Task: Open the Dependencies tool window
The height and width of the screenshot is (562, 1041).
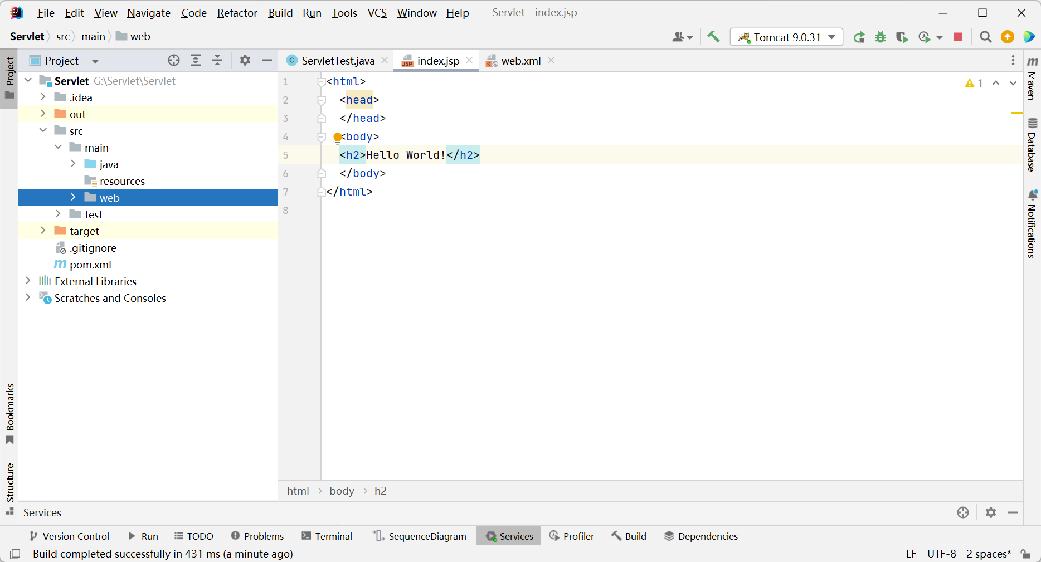Action: [x=701, y=536]
